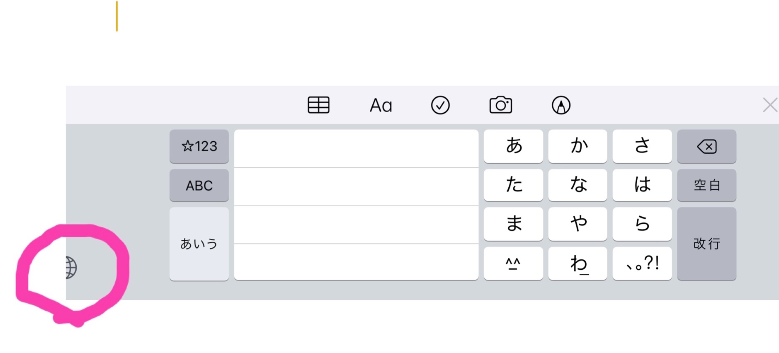Viewport: 779px width, 353px height.
Task: Open the Aa text formatting options
Action: pyautogui.click(x=381, y=105)
